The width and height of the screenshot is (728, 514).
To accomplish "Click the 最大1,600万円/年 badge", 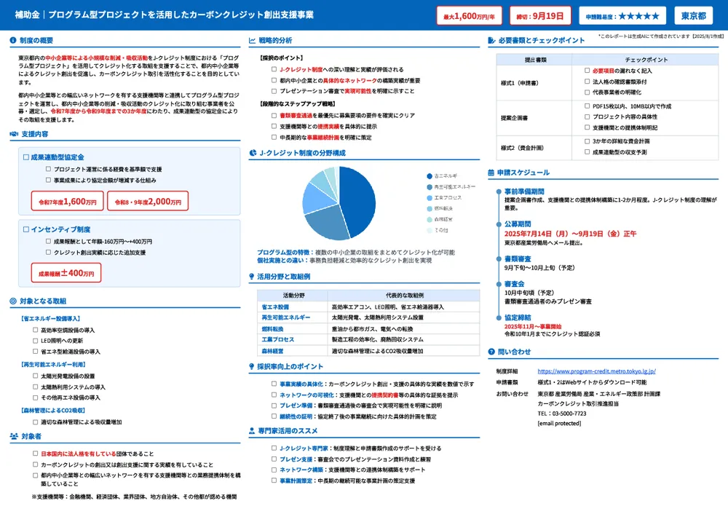I will pos(469,16).
